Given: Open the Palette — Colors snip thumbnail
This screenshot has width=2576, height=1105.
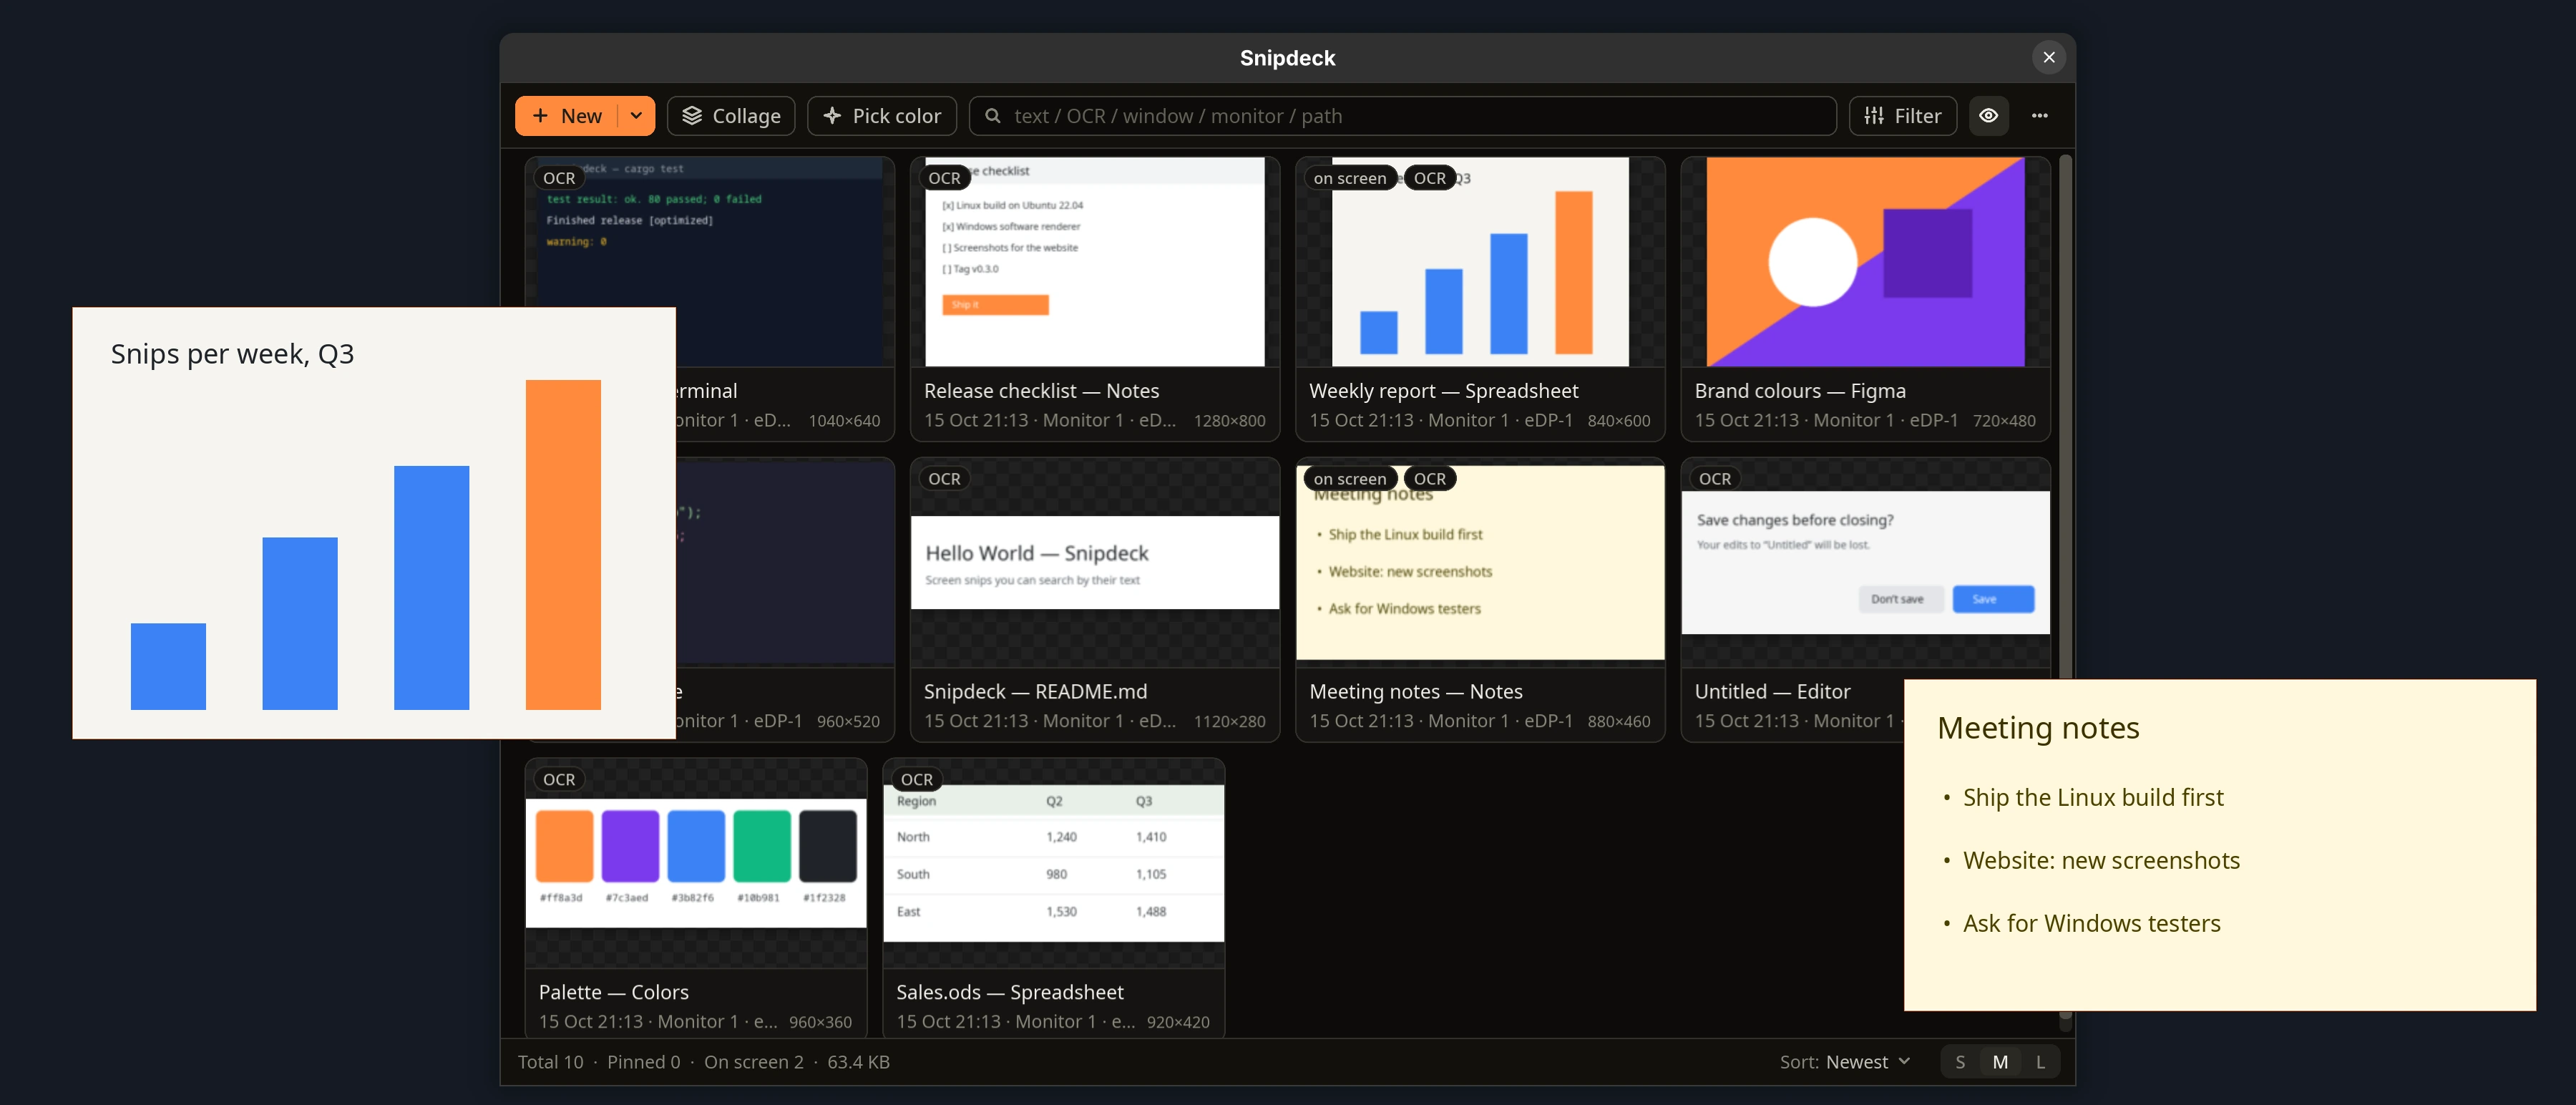Looking at the screenshot, I should [x=696, y=864].
